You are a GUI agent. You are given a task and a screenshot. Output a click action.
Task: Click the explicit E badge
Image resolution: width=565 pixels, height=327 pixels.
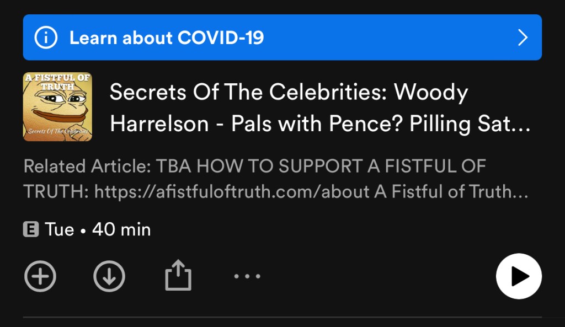point(31,229)
